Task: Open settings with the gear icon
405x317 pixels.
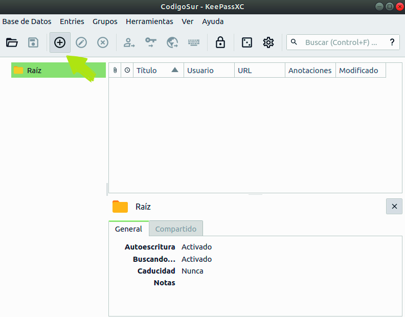Action: 268,42
